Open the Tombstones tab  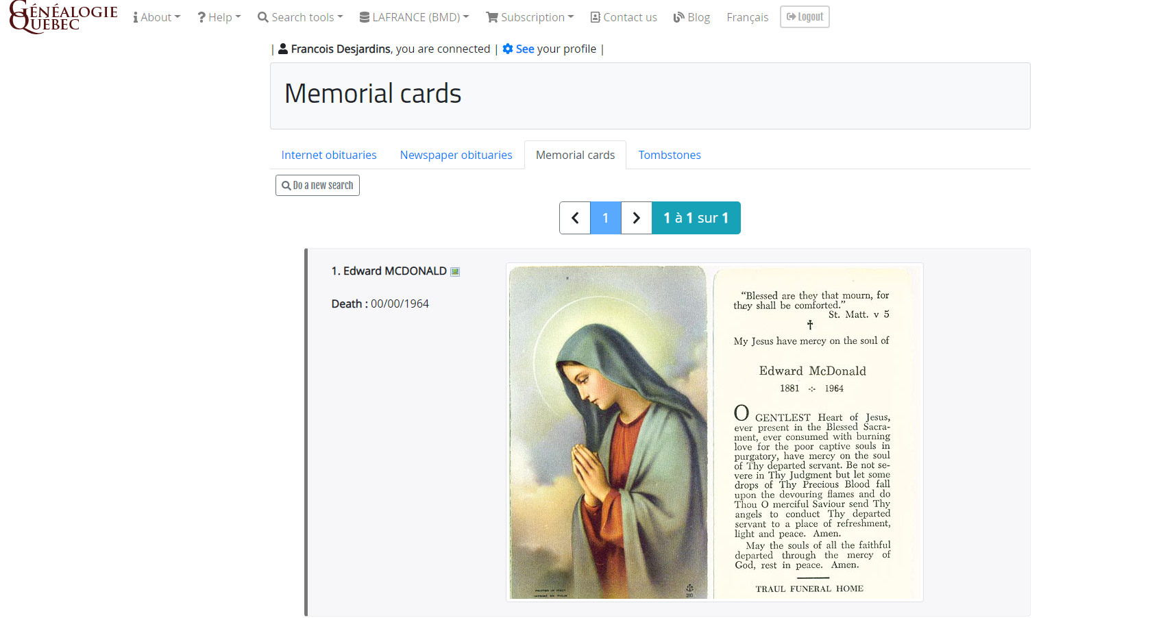[670, 155]
